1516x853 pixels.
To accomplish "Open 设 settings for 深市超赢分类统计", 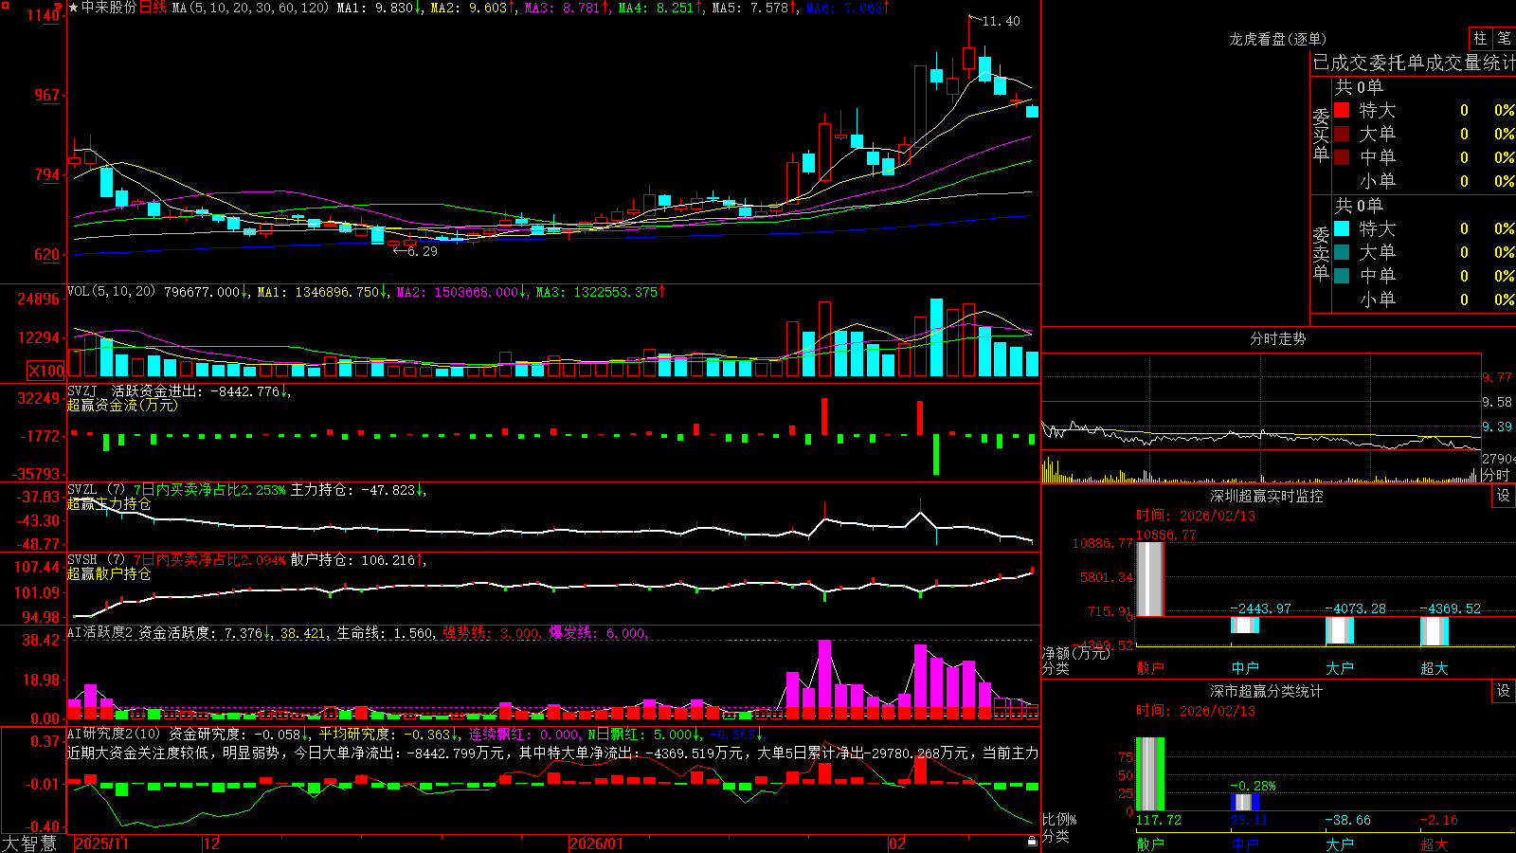I will tap(1504, 692).
